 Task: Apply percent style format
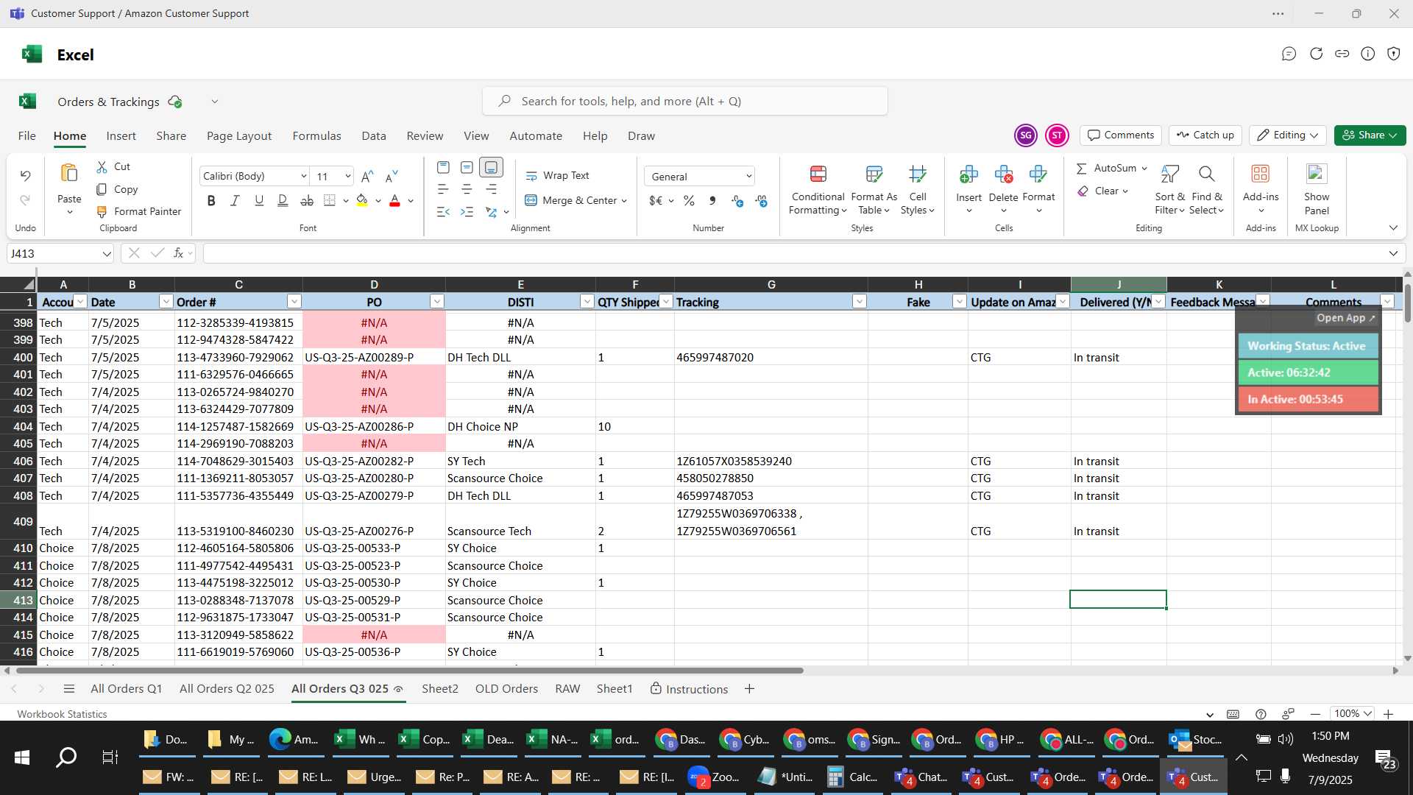click(x=689, y=200)
